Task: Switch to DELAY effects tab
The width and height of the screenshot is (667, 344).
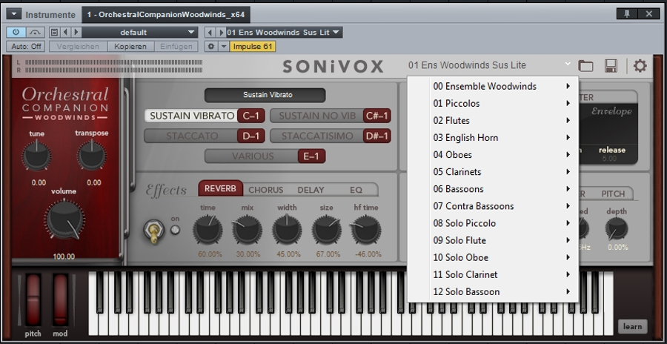Action: (311, 190)
